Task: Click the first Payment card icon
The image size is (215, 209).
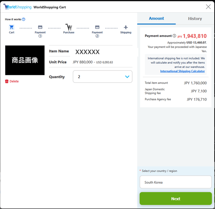Action: [40, 27]
